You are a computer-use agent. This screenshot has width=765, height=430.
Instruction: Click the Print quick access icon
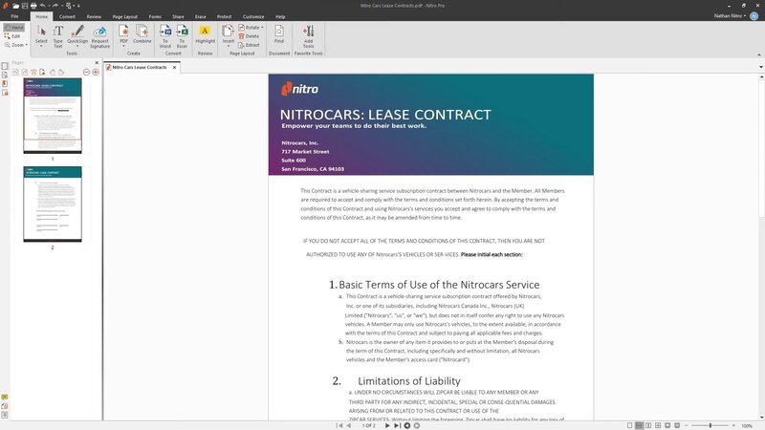(x=33, y=6)
